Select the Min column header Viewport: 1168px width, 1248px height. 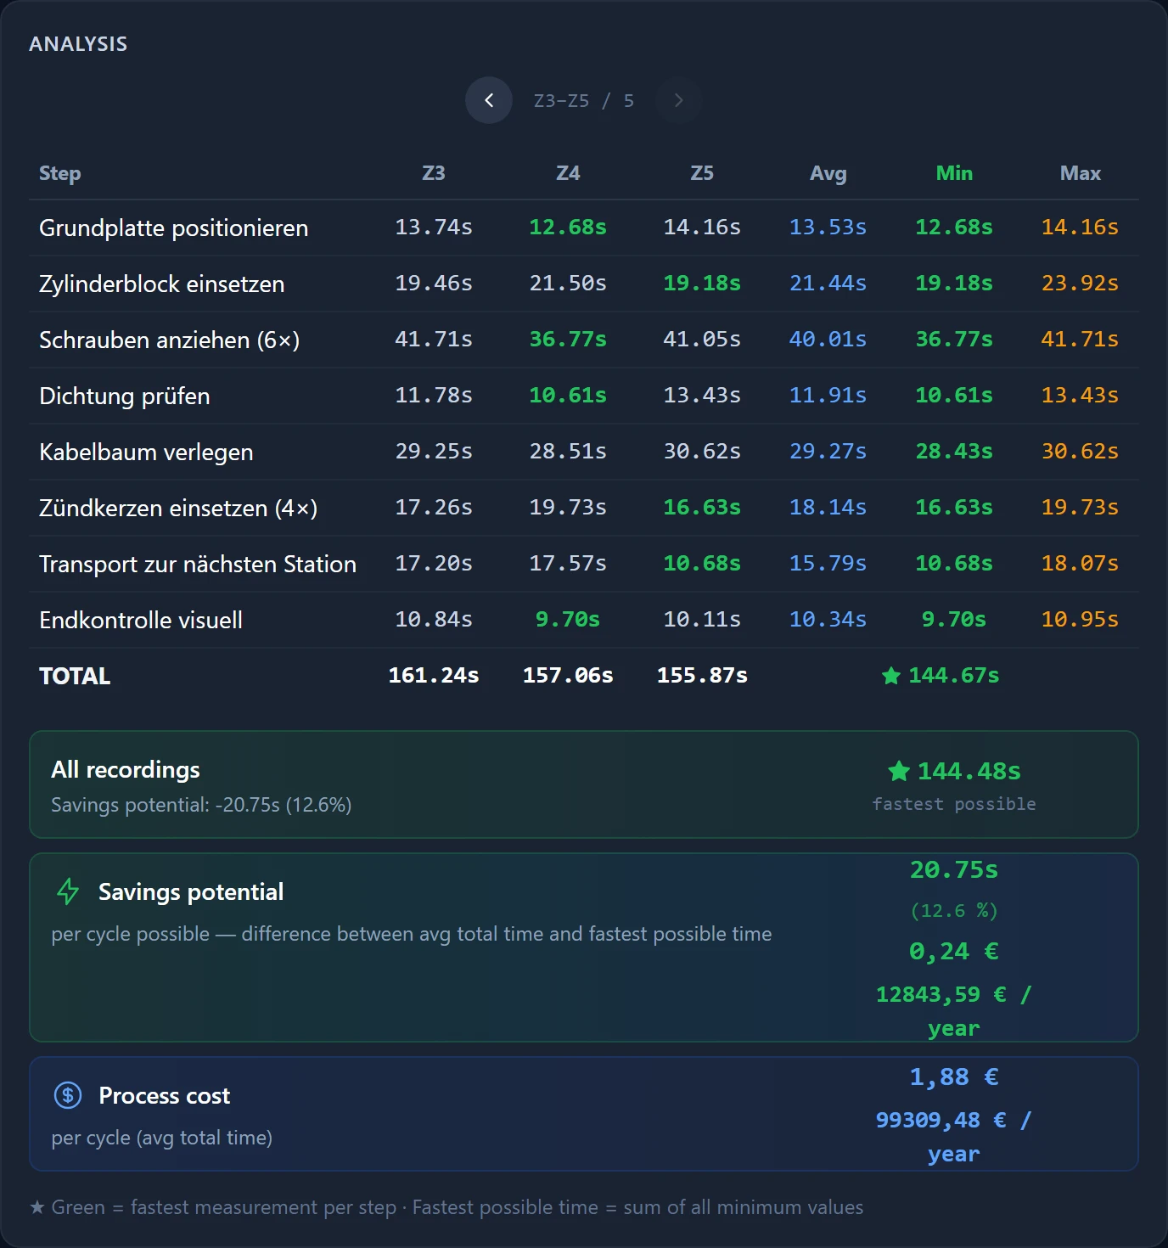pos(954,173)
